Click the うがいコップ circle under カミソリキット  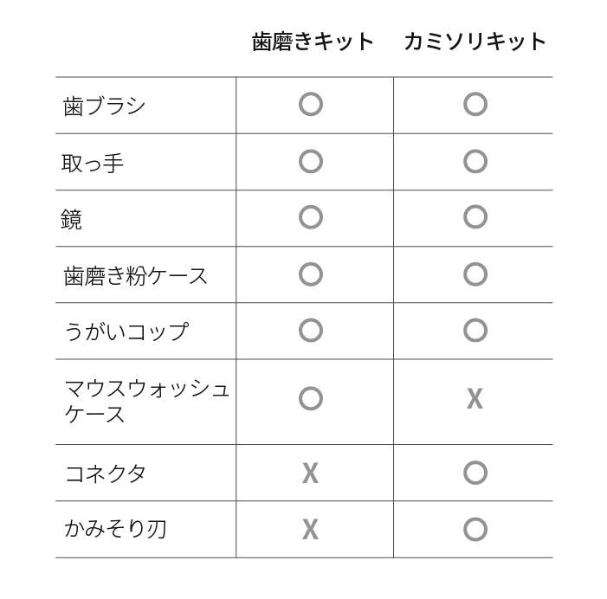pos(475,331)
